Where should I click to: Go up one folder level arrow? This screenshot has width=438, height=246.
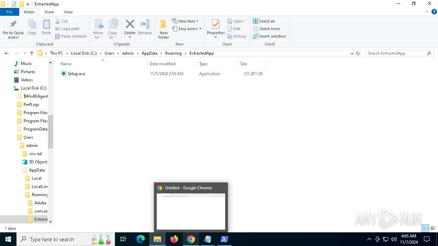point(32,53)
